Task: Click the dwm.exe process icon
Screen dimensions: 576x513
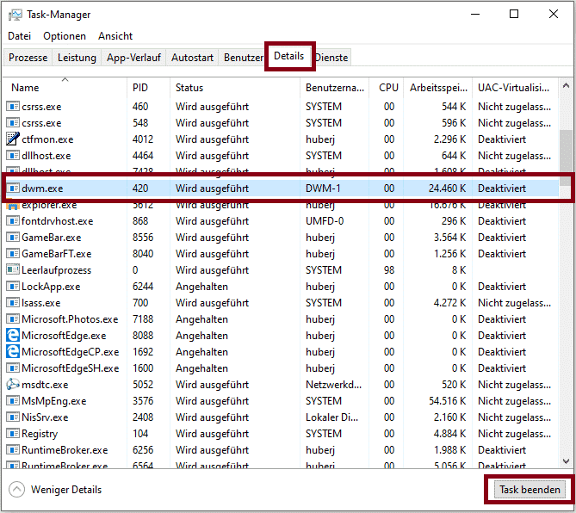Action: [x=13, y=188]
